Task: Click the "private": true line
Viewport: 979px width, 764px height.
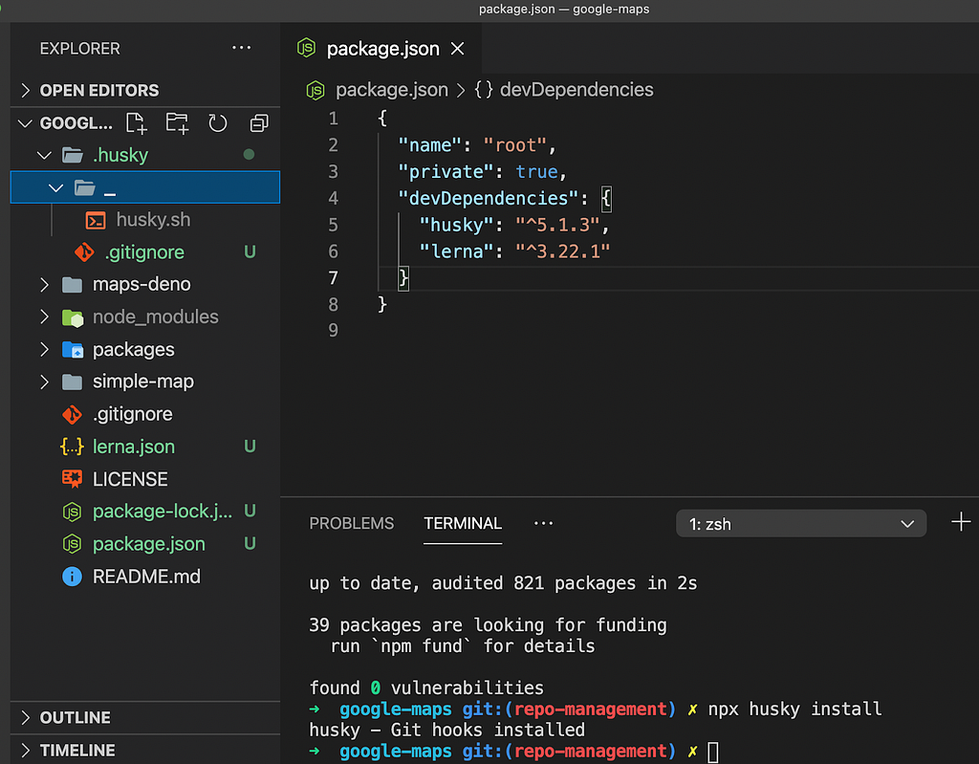Action: click(482, 172)
